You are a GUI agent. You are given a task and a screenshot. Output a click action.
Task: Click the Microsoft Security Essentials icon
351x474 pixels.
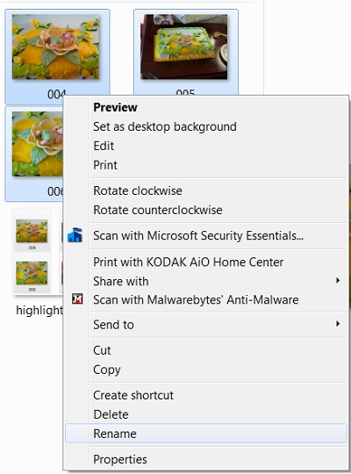click(75, 235)
